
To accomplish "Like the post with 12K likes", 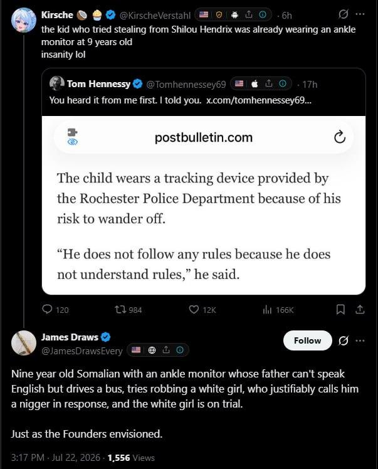I will click(194, 309).
